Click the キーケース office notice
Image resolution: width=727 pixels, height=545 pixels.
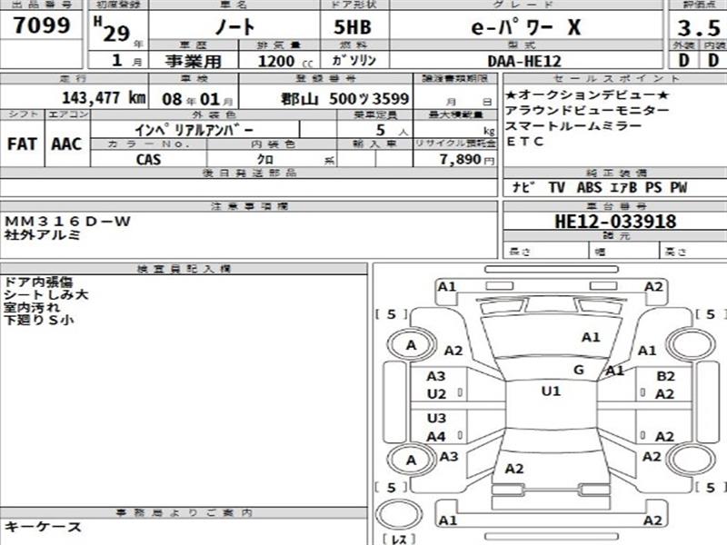[x=43, y=527]
